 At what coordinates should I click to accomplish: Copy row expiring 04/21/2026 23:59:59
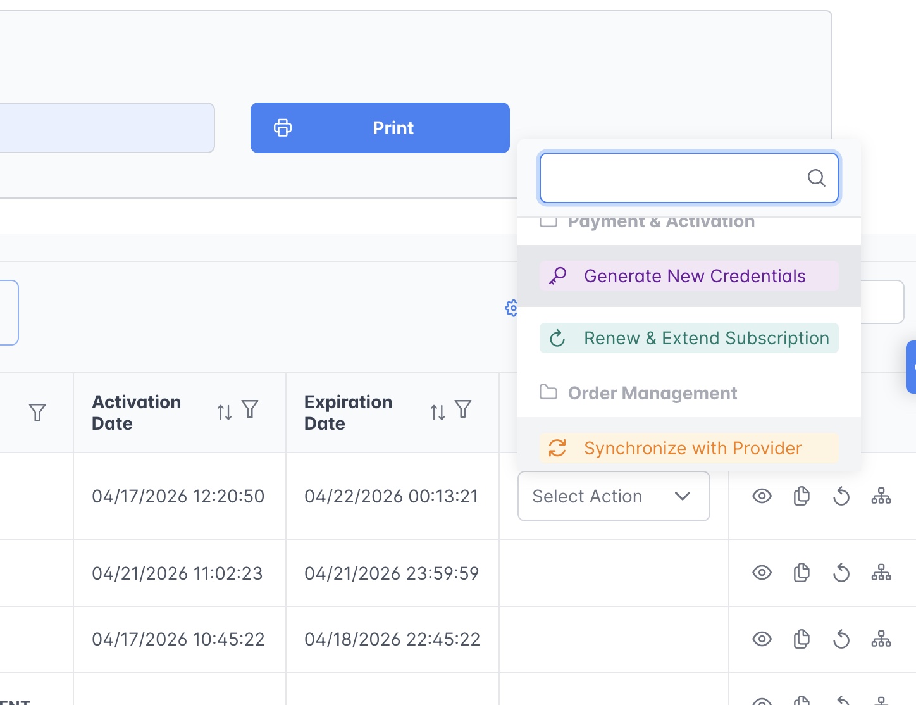click(801, 573)
